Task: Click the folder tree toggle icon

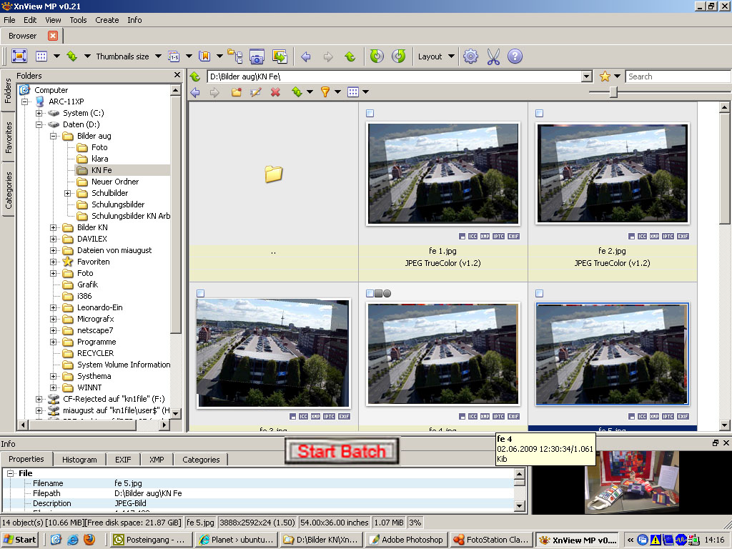Action: point(234,56)
